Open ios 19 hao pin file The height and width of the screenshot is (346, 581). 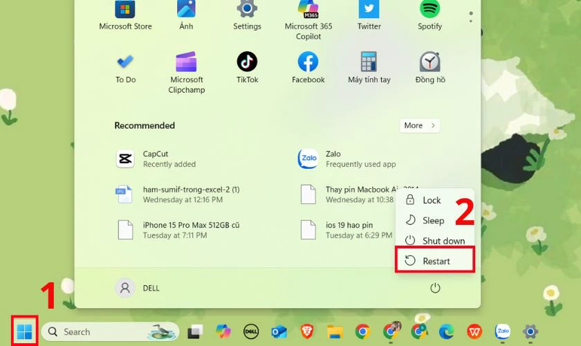point(346,230)
